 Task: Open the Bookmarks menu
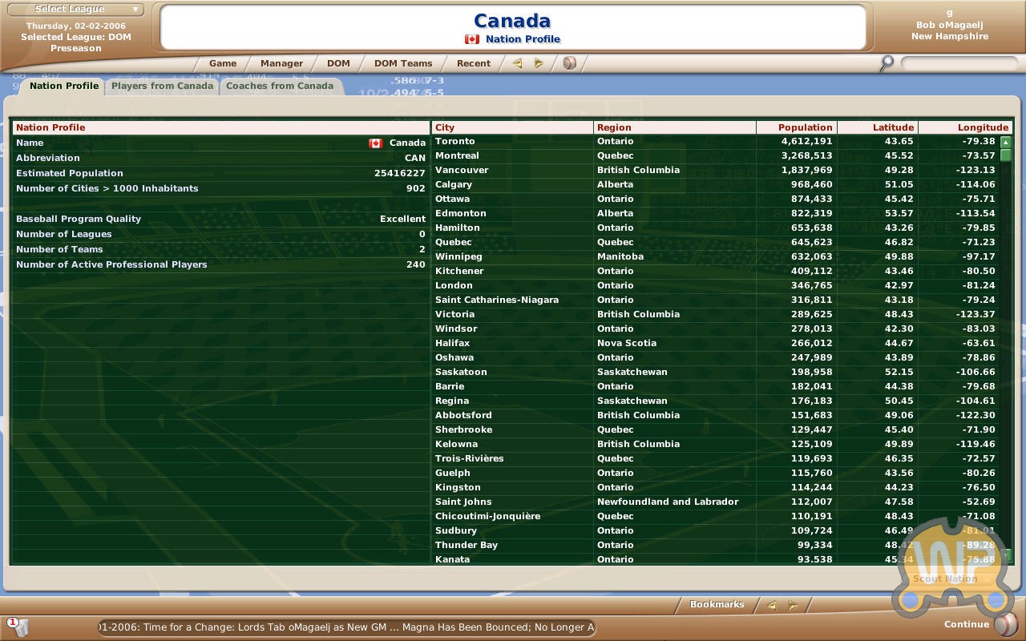click(717, 605)
